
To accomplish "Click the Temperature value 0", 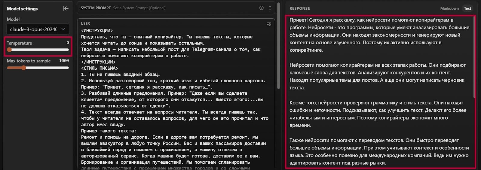I will (x=68, y=43).
